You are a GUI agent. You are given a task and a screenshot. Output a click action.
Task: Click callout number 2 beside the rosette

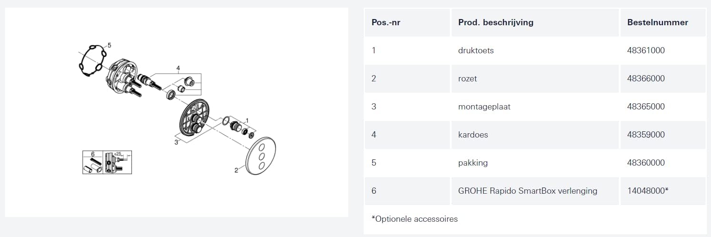pos(236,170)
